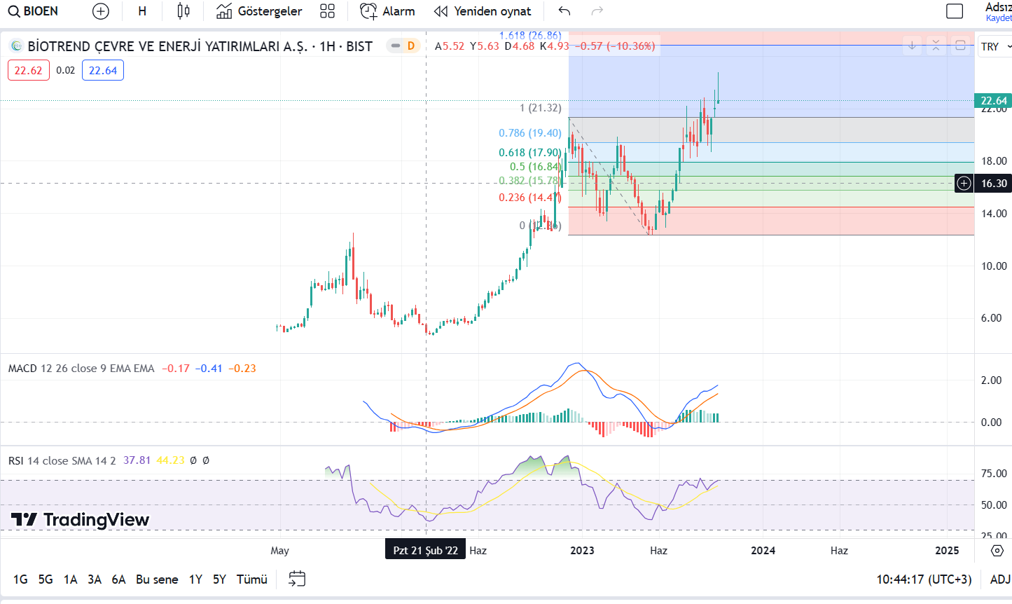Set range to Tümü
This screenshot has width=1012, height=604.
pyautogui.click(x=252, y=579)
